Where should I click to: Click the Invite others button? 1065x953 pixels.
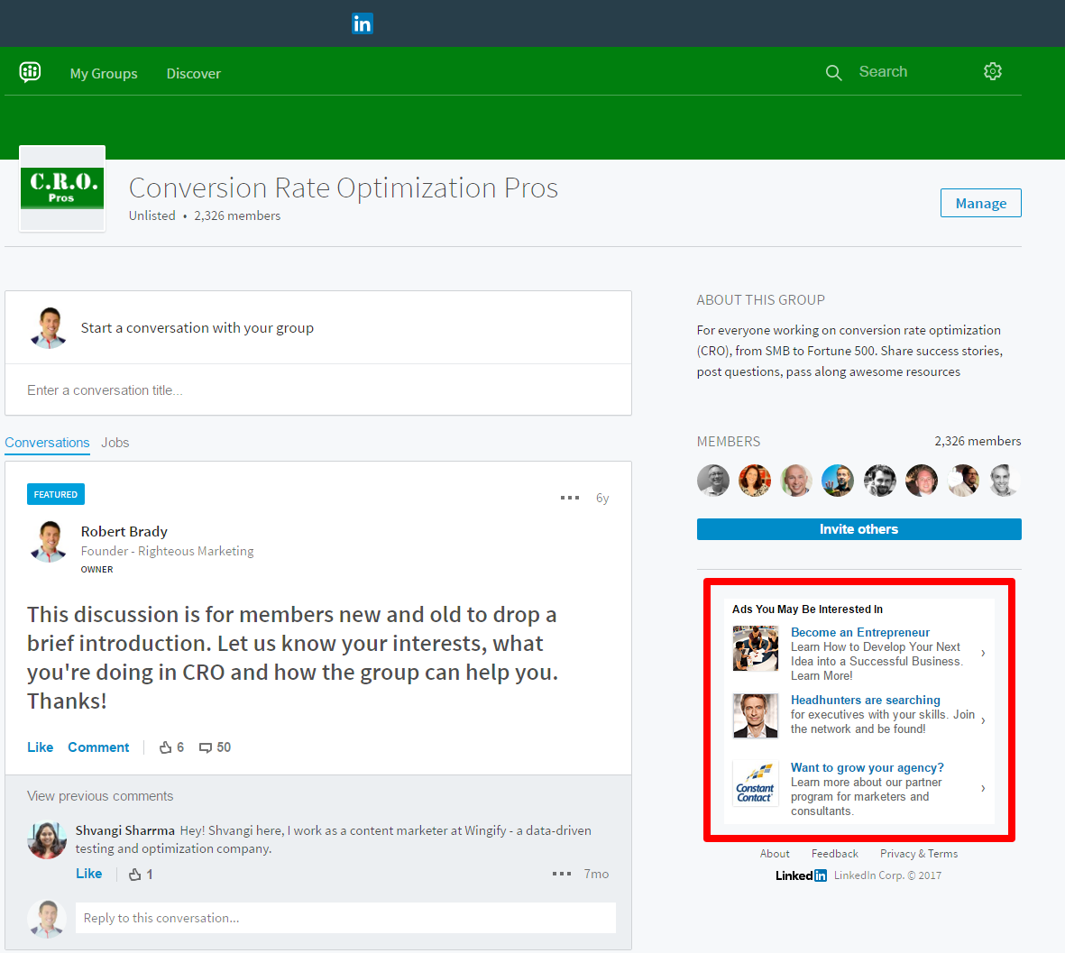click(858, 529)
